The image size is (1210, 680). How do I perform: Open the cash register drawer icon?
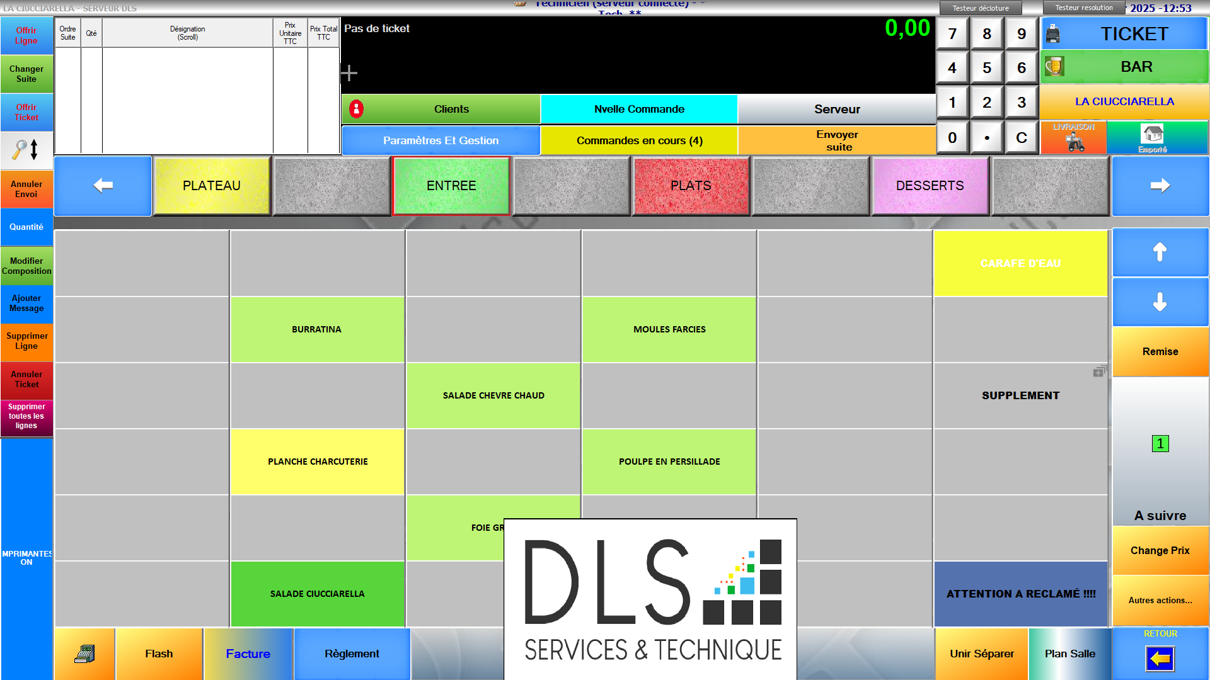[x=84, y=654]
